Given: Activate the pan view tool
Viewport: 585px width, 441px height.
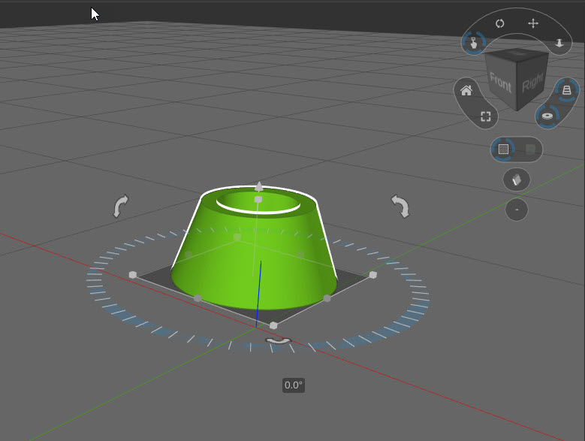Looking at the screenshot, I should click(x=533, y=23).
